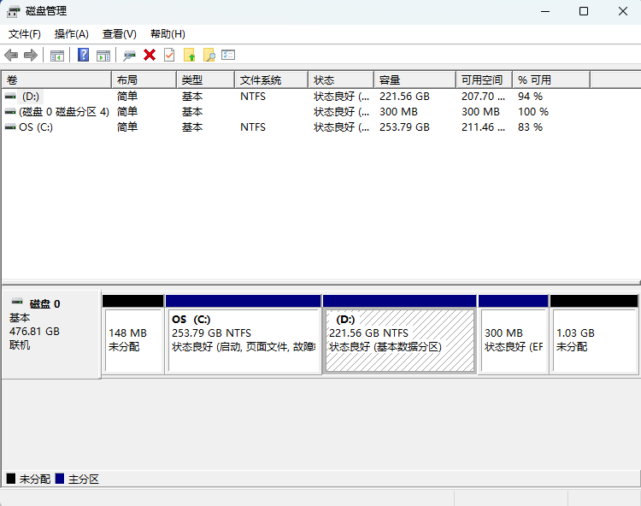Click the 联机 status text of disk 0
Image resolution: width=641 pixels, height=506 pixels.
(x=19, y=345)
